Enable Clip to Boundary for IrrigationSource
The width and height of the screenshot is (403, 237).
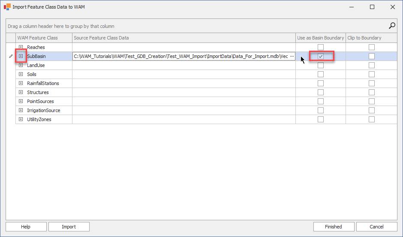pyautogui.click(x=372, y=110)
